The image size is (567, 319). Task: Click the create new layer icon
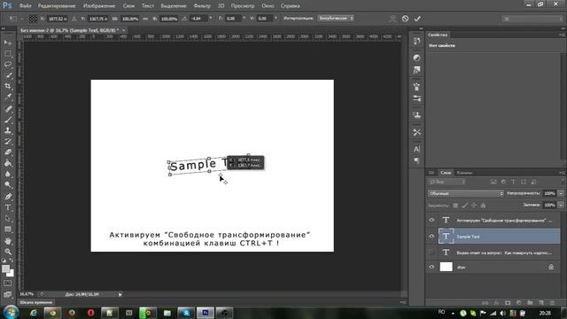tap(541, 303)
